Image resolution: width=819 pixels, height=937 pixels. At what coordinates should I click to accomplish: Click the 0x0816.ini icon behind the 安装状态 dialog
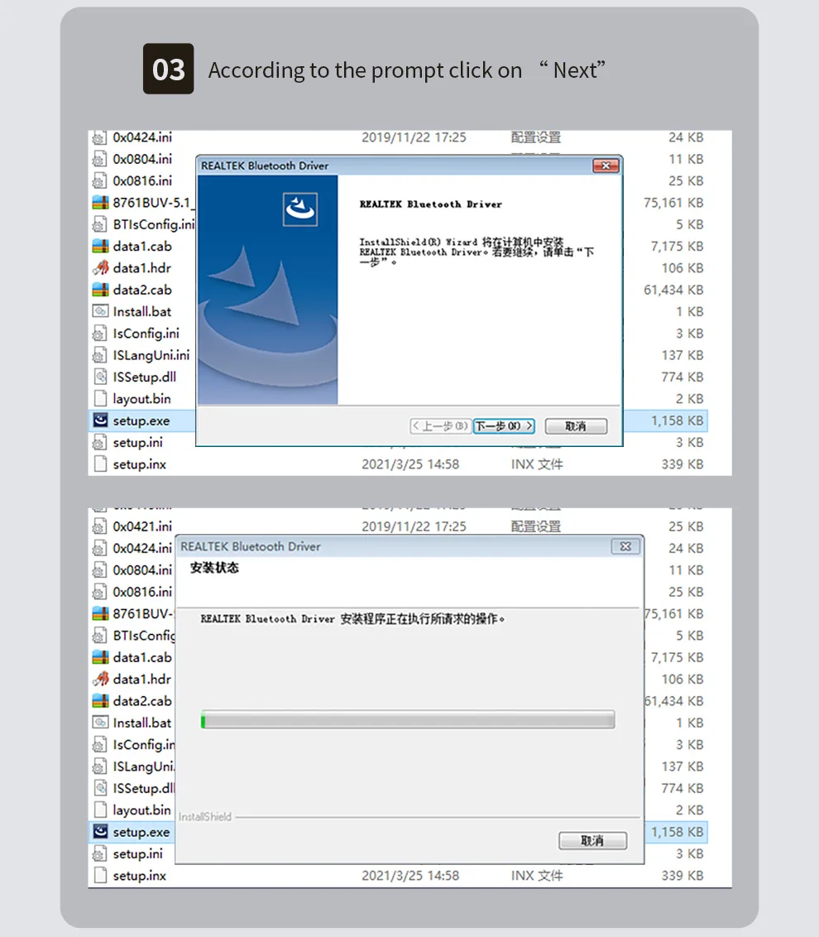[100, 592]
